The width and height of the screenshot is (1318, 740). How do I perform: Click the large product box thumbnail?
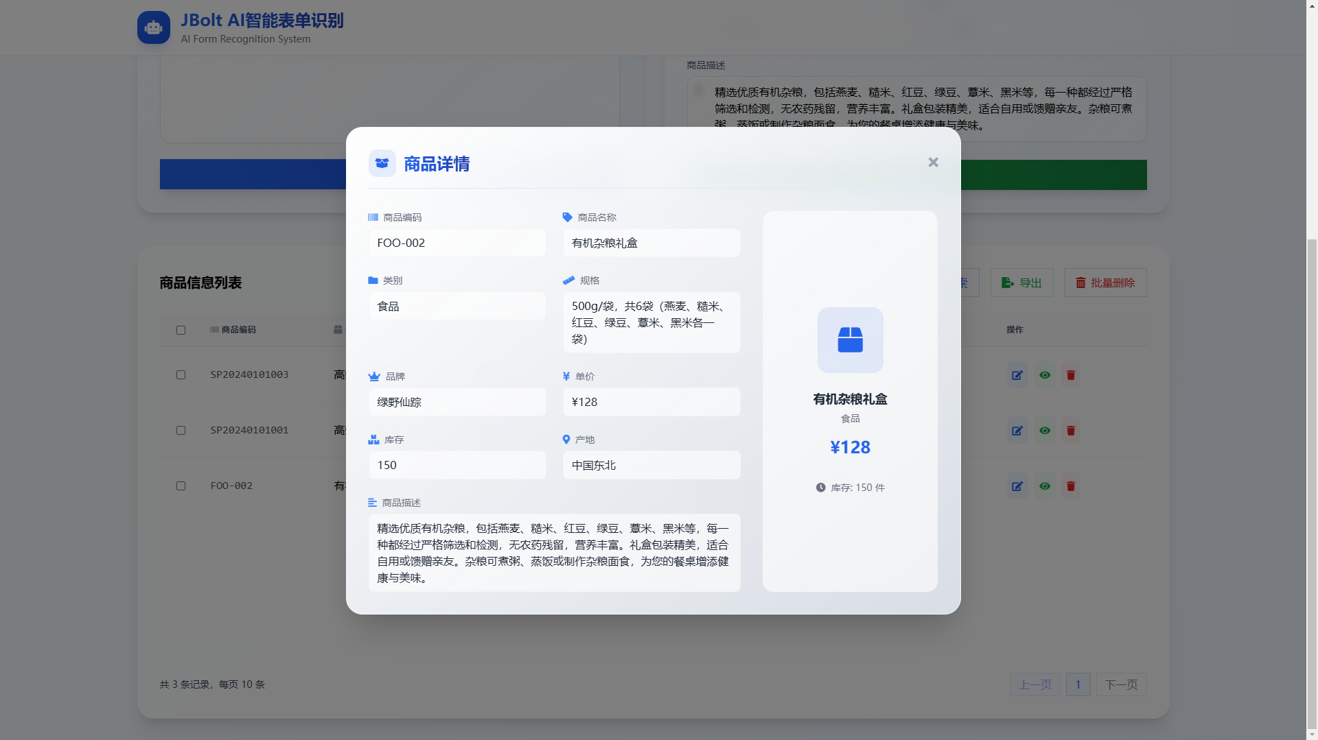click(x=850, y=340)
